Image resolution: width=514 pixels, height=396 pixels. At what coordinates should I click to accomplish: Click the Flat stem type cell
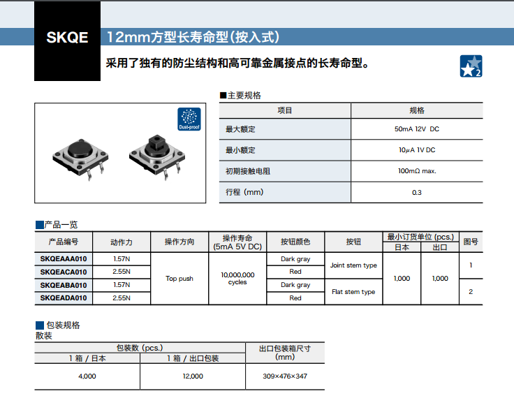coord(353,292)
